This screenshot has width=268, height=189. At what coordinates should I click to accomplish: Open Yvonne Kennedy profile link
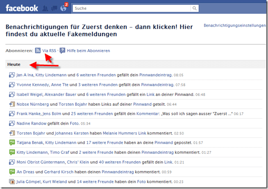coord(32,85)
